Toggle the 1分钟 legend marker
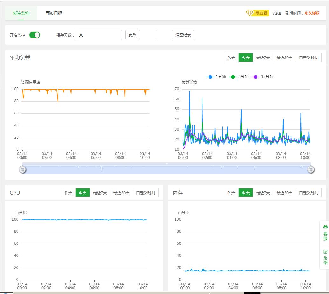 pos(210,77)
